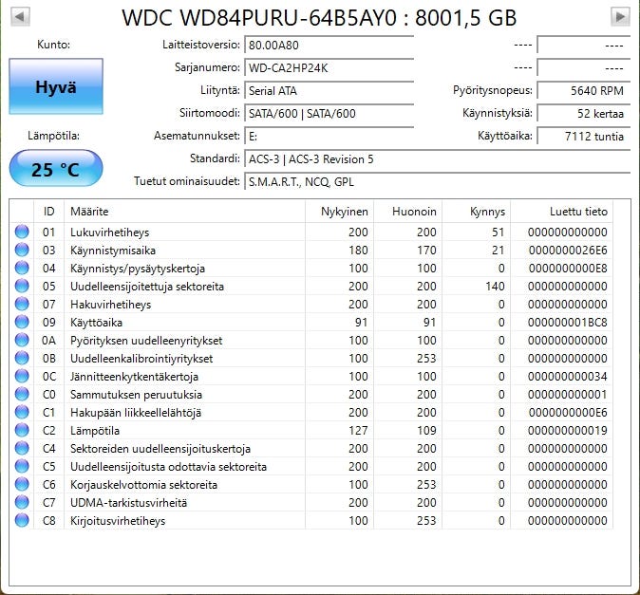Click status orb for Käynnistymisaika row
Image resolution: width=640 pixels, height=595 pixels.
pos(22,250)
